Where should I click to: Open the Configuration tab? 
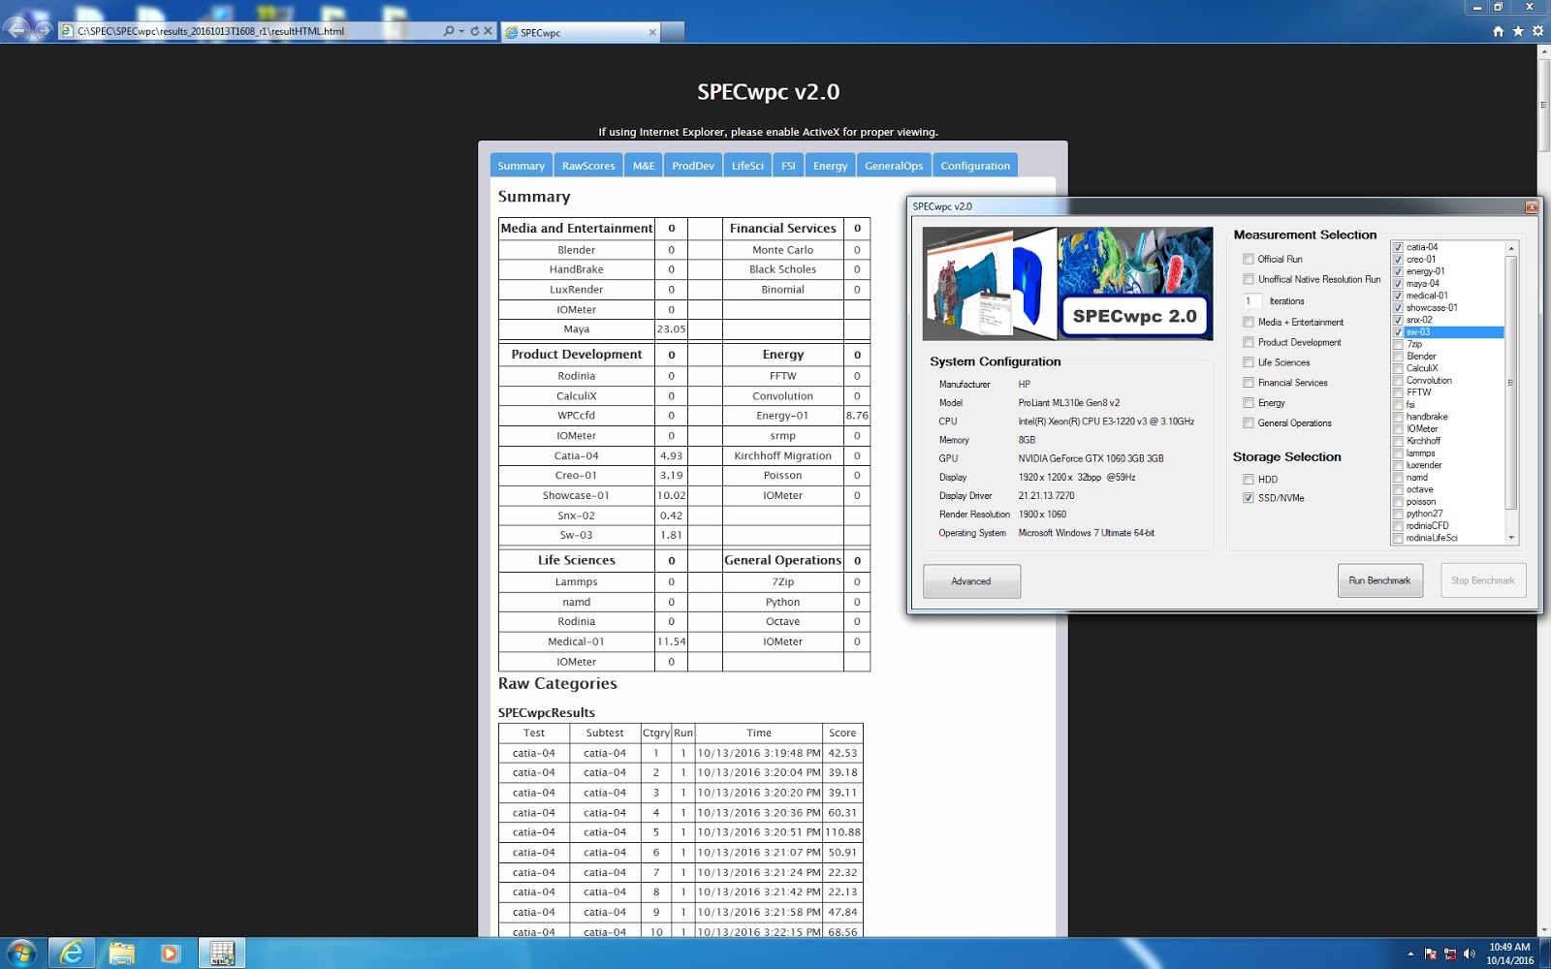point(975,166)
